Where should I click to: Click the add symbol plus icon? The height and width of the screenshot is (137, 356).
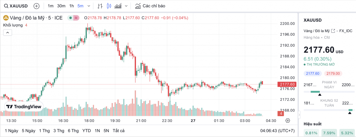pos(36,6)
